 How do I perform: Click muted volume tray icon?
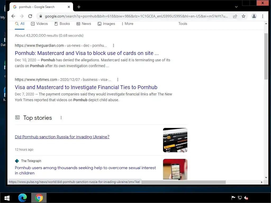click(x=246, y=198)
